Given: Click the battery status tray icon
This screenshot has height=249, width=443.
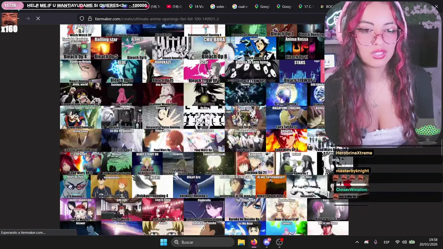Looking at the screenshot, I should click(x=412, y=242).
